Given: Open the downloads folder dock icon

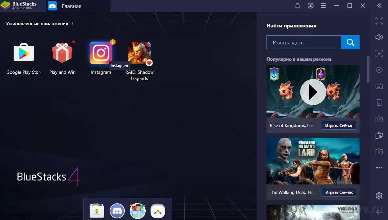Looking at the screenshot, I should (x=97, y=211).
